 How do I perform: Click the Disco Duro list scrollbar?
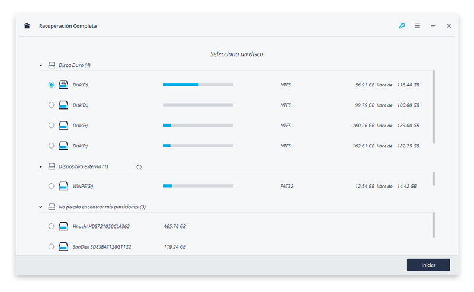(434, 107)
